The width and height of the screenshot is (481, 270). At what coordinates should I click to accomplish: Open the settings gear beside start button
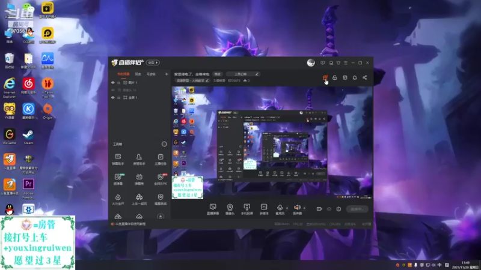(x=339, y=209)
